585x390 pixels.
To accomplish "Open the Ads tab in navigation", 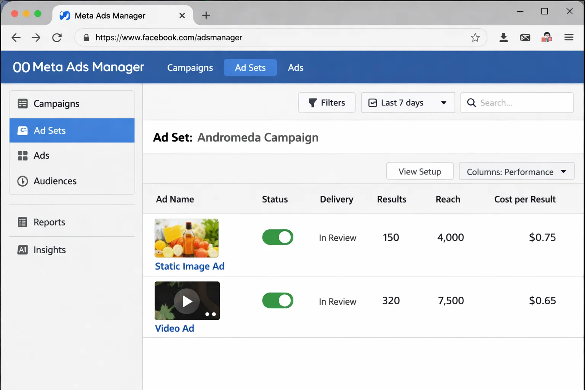I will click(295, 67).
